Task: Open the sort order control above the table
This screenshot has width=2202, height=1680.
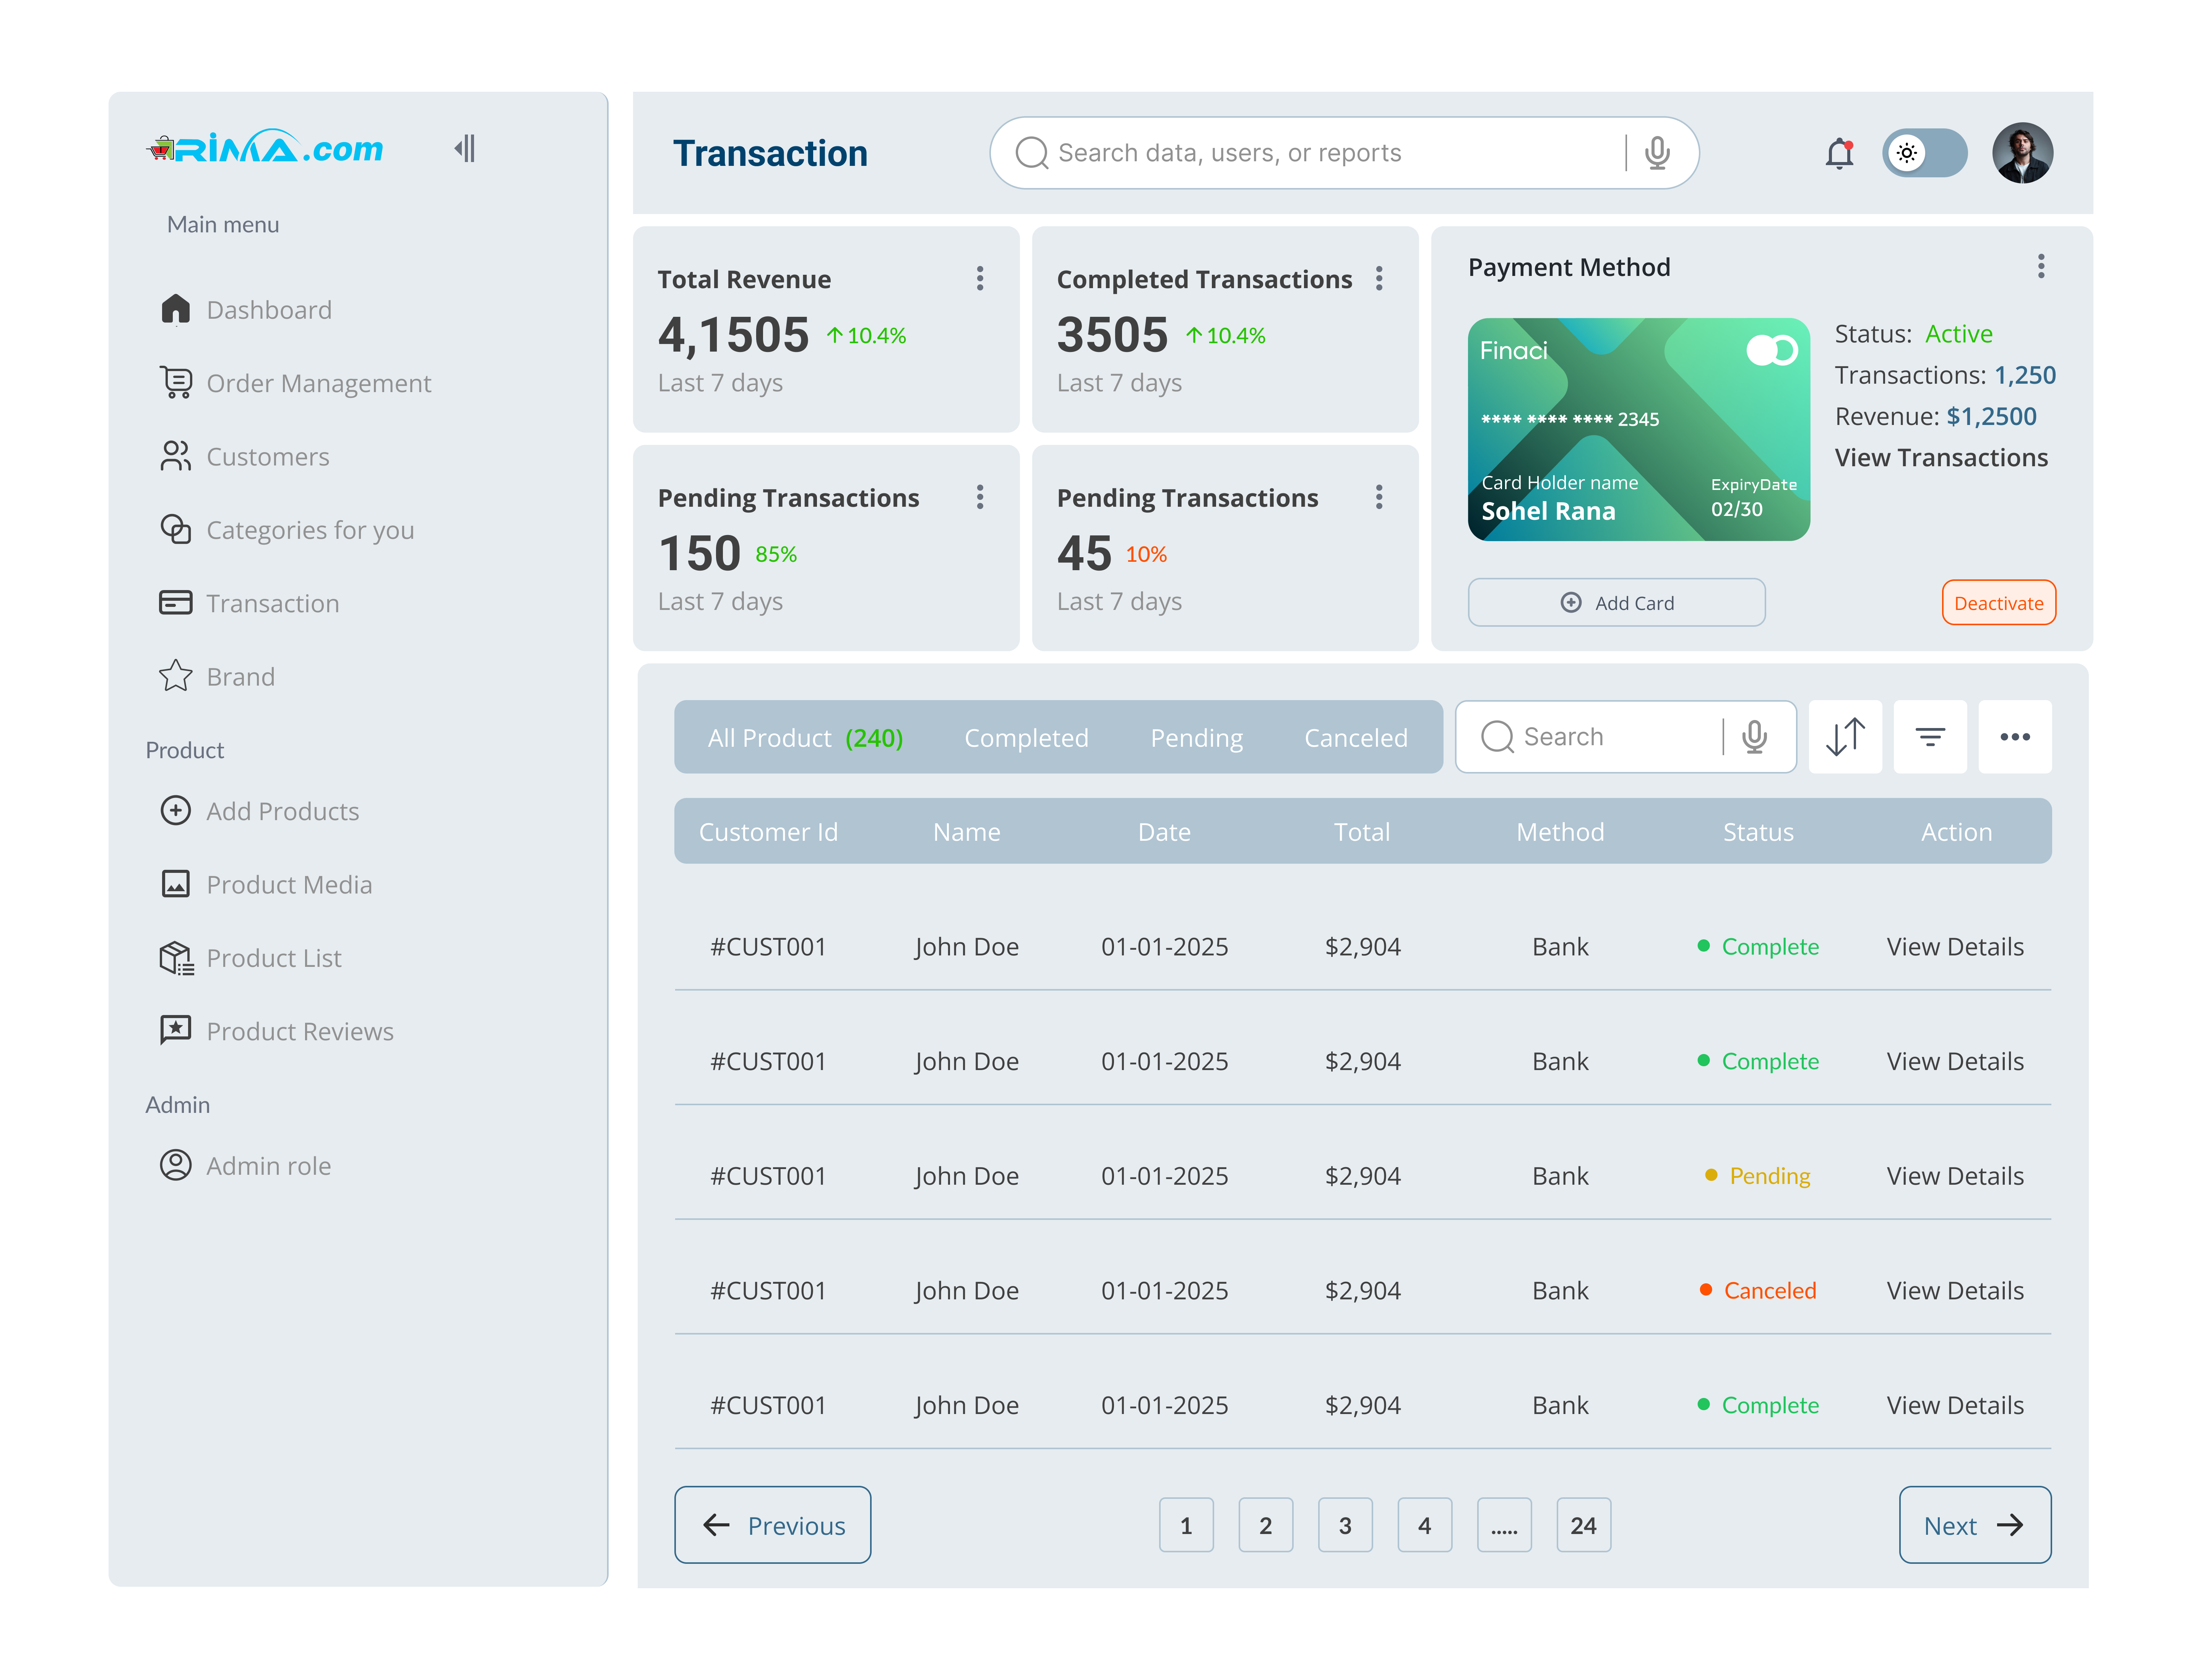Action: click(x=1845, y=737)
